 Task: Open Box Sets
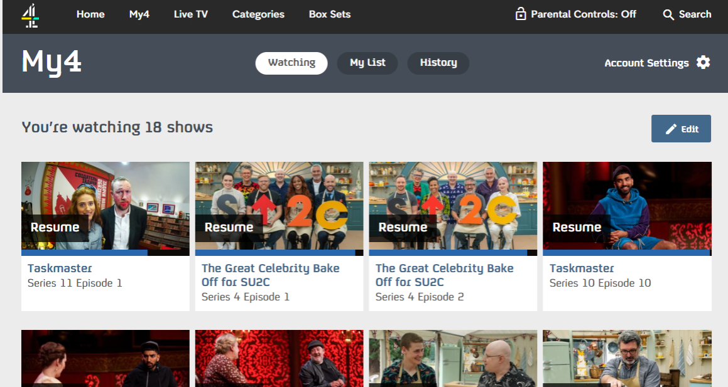pos(330,14)
